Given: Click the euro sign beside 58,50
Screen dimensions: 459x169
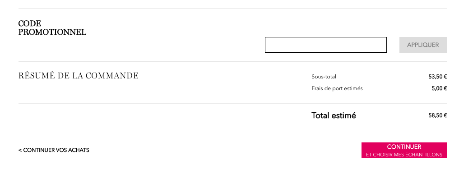Looking at the screenshot, I should point(445,115).
